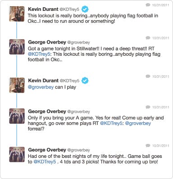Click the reply bubble on the "can I play" tweet
173x179 pixels.
148,76
